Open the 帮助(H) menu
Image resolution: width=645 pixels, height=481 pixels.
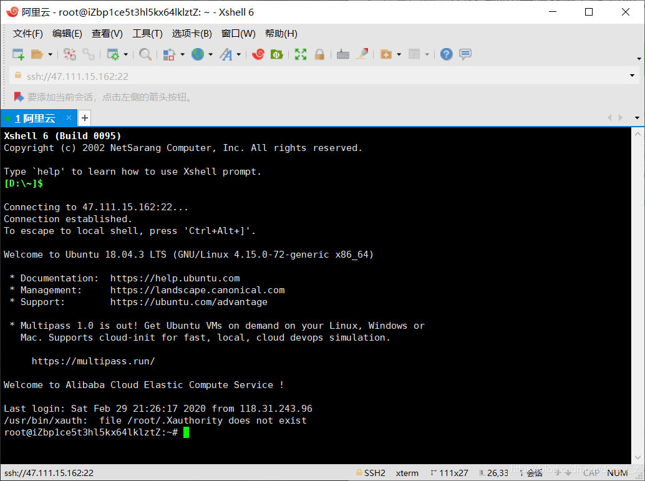pyautogui.click(x=281, y=33)
